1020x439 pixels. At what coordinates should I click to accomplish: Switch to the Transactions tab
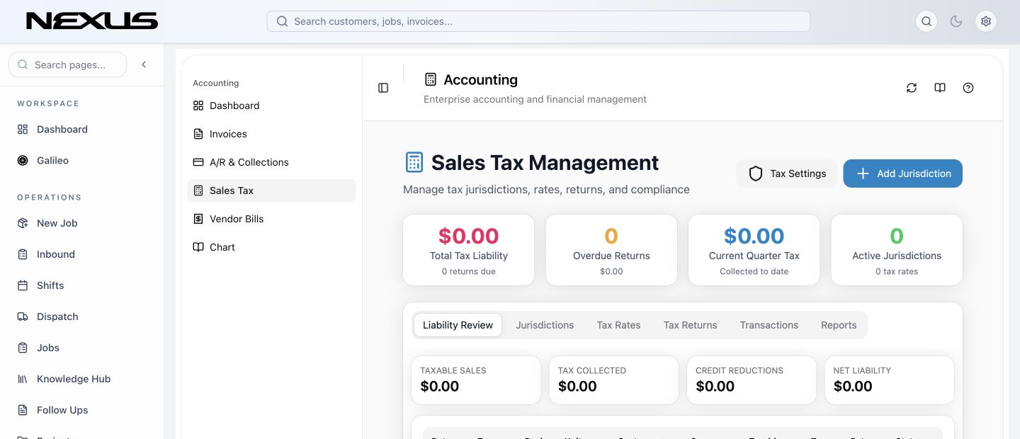(769, 325)
